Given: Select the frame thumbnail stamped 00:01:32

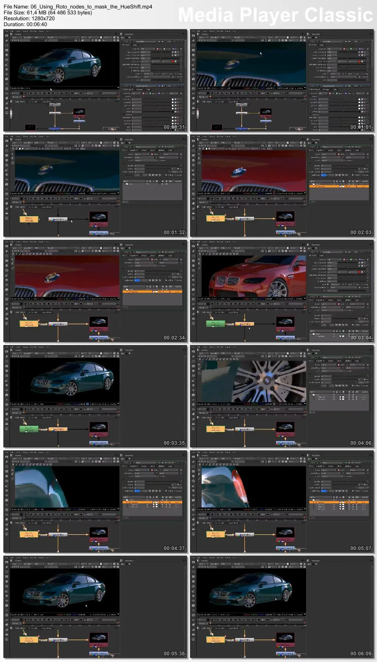Looking at the screenshot, I should [x=95, y=186].
